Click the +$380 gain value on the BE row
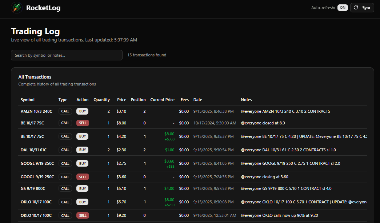This screenshot has height=223, width=380. click(169, 139)
